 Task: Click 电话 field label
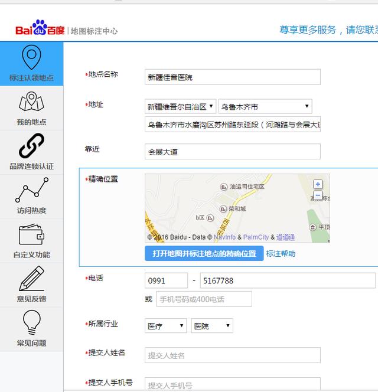[x=96, y=278]
